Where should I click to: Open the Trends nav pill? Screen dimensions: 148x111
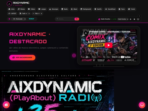tap(132, 9)
